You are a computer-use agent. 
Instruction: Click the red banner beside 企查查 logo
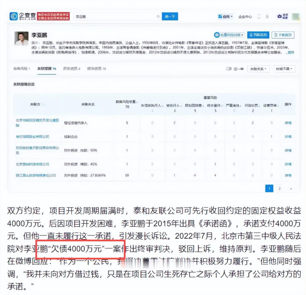tap(53, 16)
